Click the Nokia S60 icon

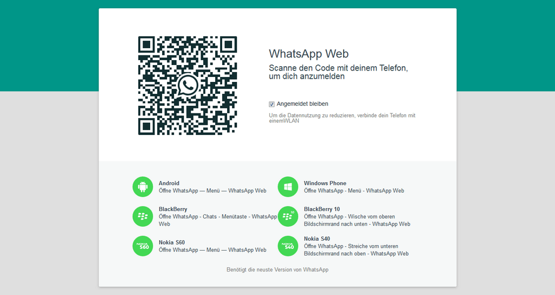[143, 246]
